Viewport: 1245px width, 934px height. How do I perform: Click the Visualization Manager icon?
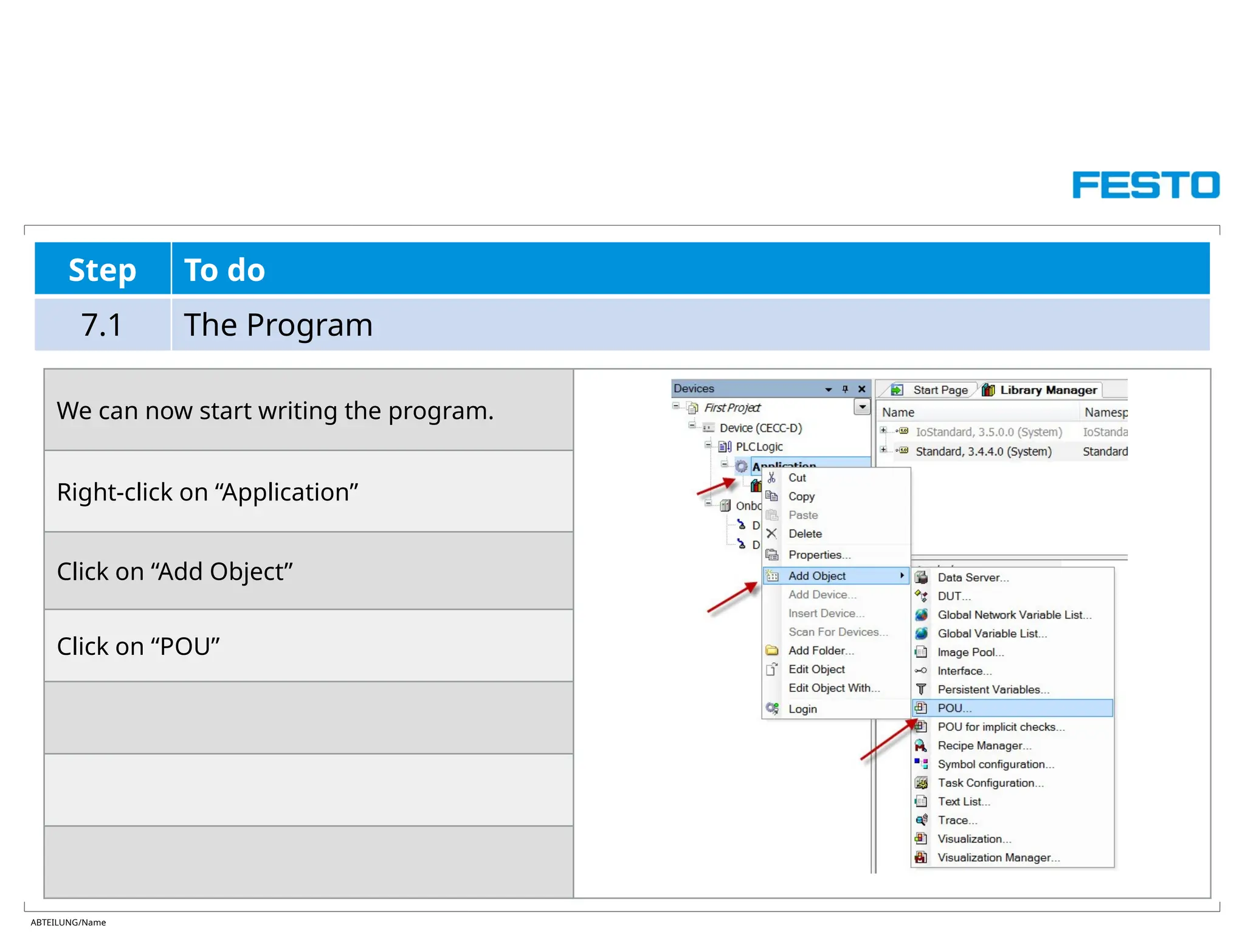click(921, 857)
